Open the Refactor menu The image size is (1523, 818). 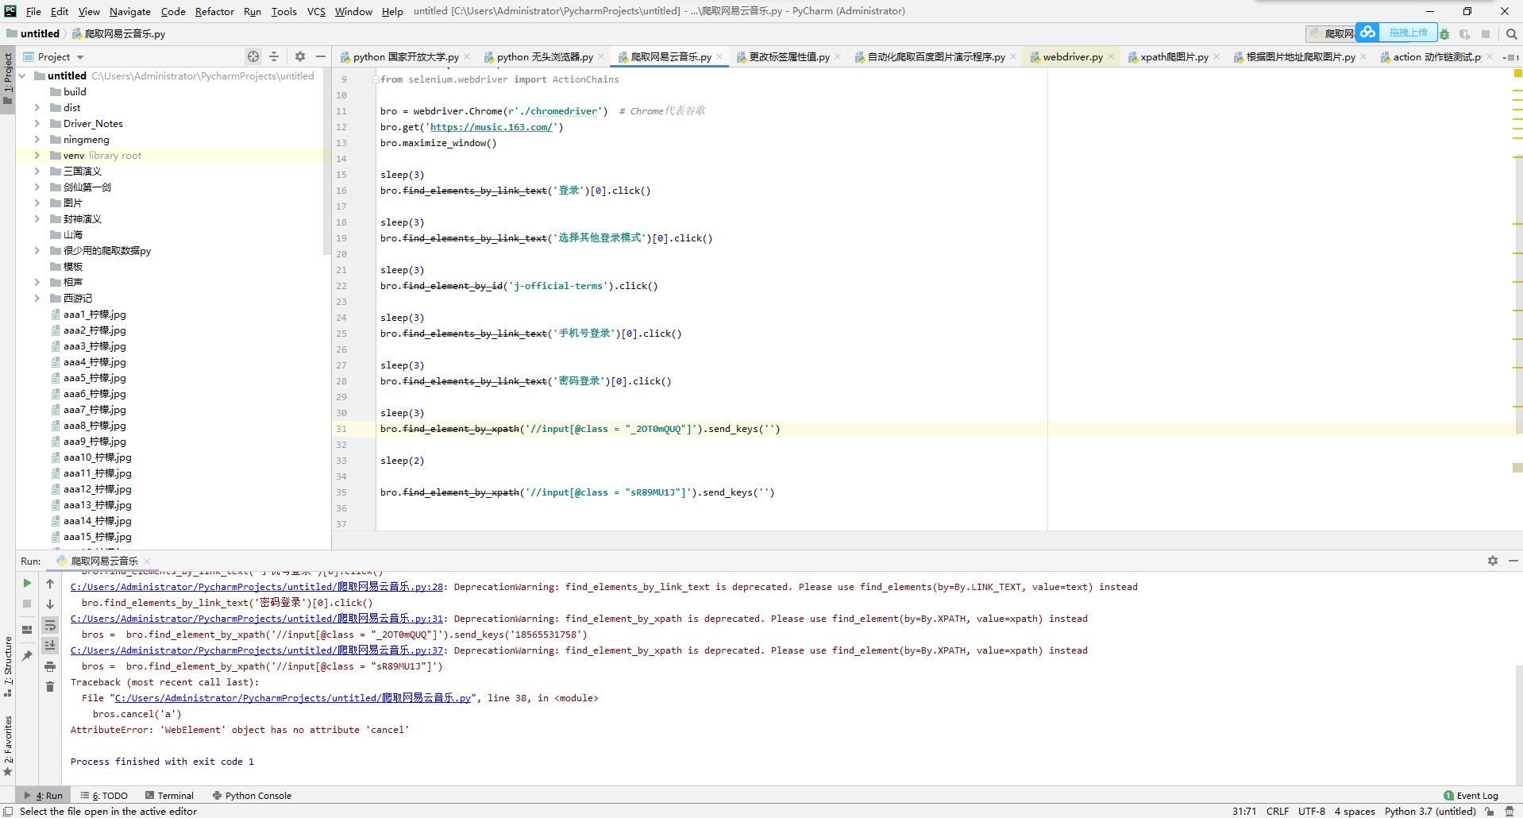(x=214, y=11)
